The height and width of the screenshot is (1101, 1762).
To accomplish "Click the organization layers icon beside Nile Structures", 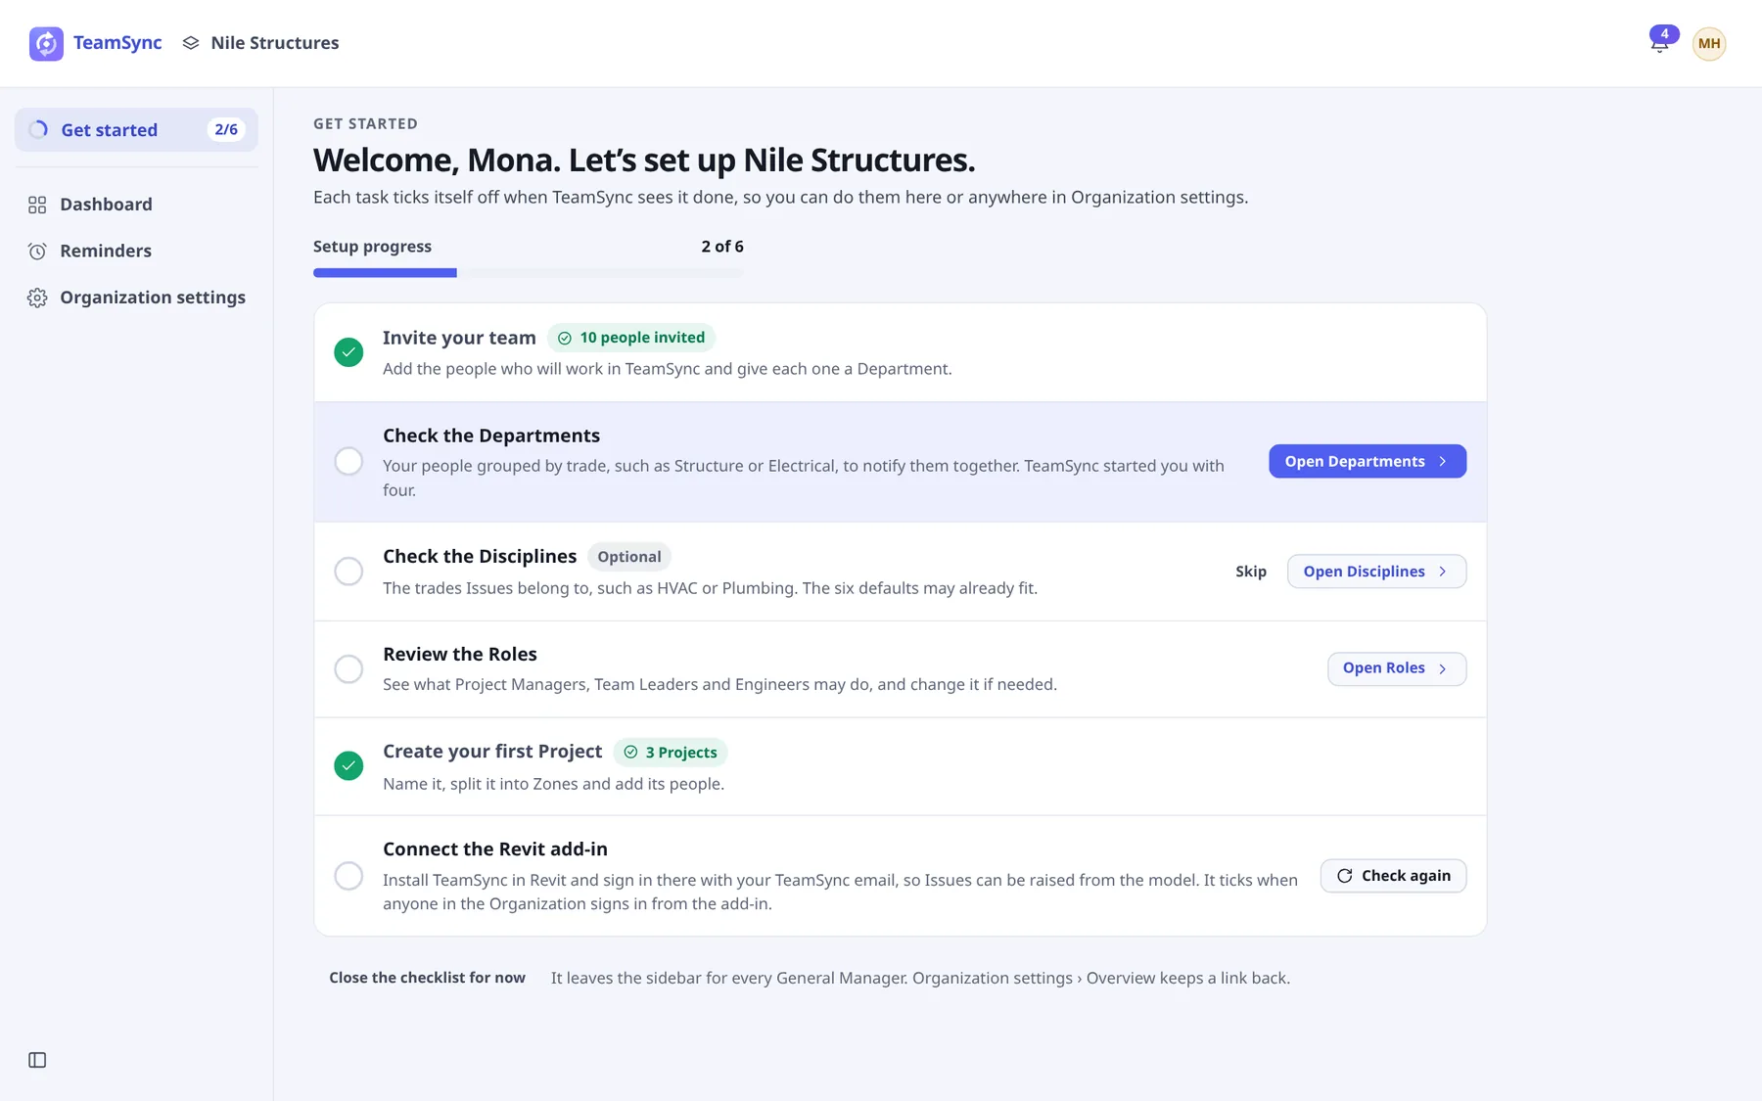I will pos(191,43).
